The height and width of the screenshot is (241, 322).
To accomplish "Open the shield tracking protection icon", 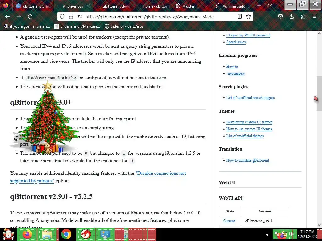I will [62, 16].
